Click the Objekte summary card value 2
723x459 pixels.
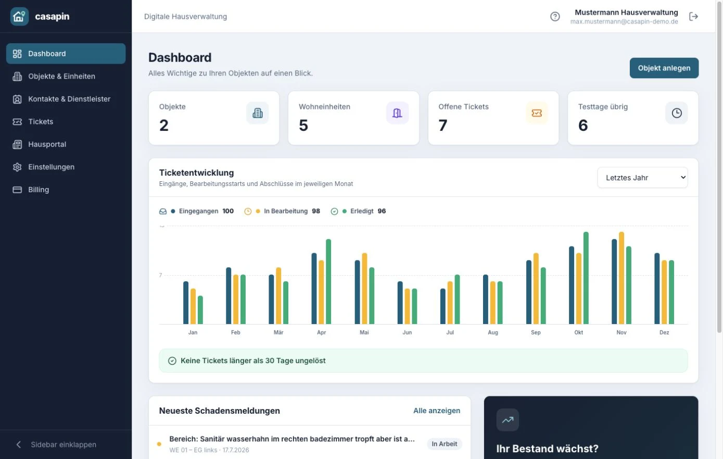click(164, 126)
